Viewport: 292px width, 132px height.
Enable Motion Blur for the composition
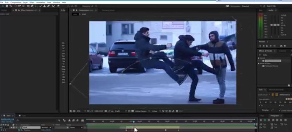click(x=78, y=121)
